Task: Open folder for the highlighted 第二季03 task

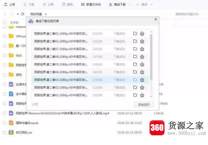Action: (x=135, y=80)
